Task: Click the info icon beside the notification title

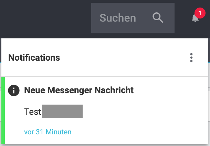Action: coord(14,90)
